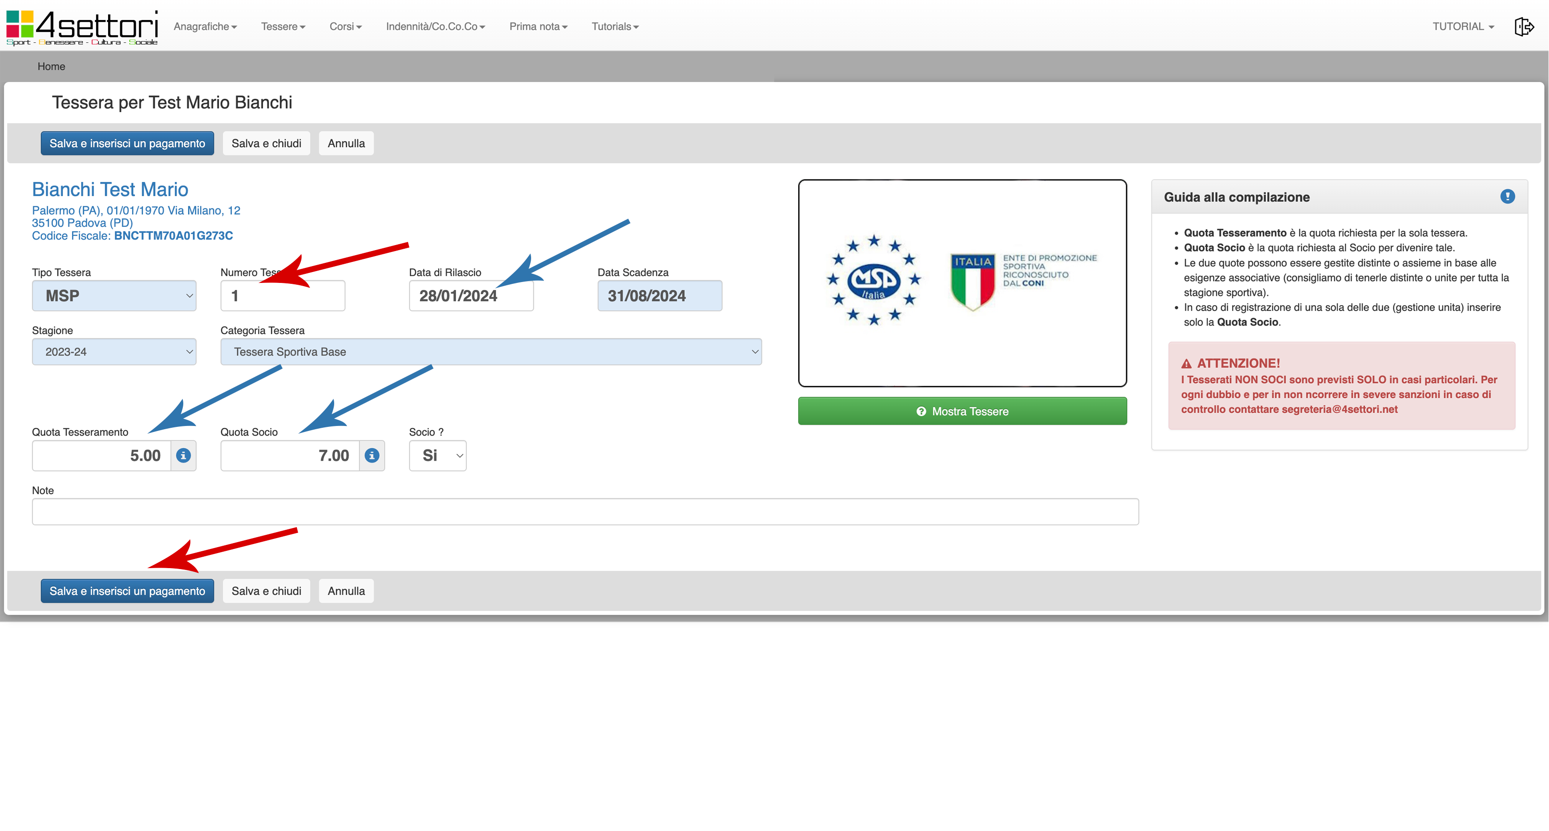The height and width of the screenshot is (831, 1549).
Task: Change the Socio ? selector
Action: pyautogui.click(x=438, y=456)
